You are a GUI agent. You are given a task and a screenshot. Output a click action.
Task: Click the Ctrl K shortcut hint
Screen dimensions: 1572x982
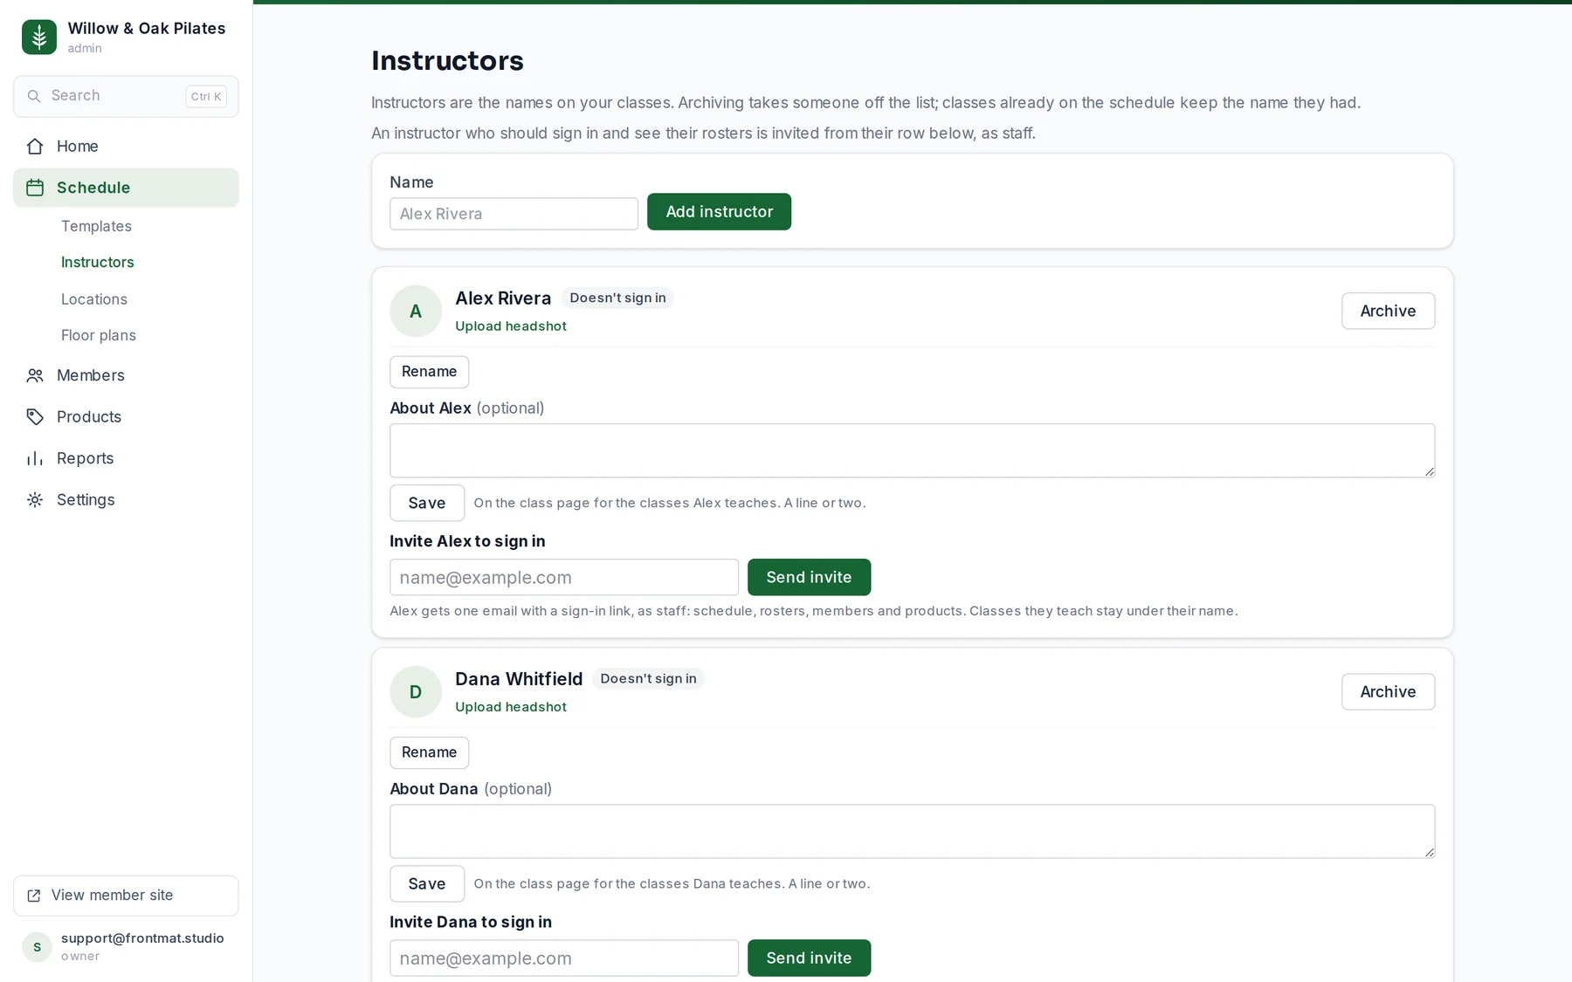[206, 97]
